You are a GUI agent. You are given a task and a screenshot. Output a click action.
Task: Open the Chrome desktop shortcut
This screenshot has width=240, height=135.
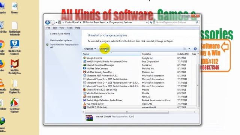click(x=2, y=48)
